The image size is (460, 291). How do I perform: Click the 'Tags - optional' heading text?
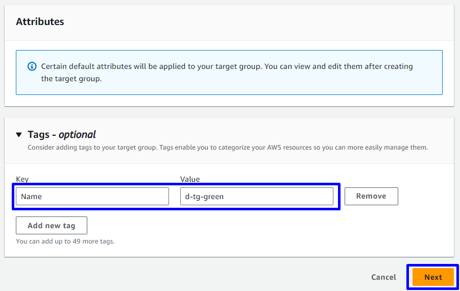tap(61, 135)
